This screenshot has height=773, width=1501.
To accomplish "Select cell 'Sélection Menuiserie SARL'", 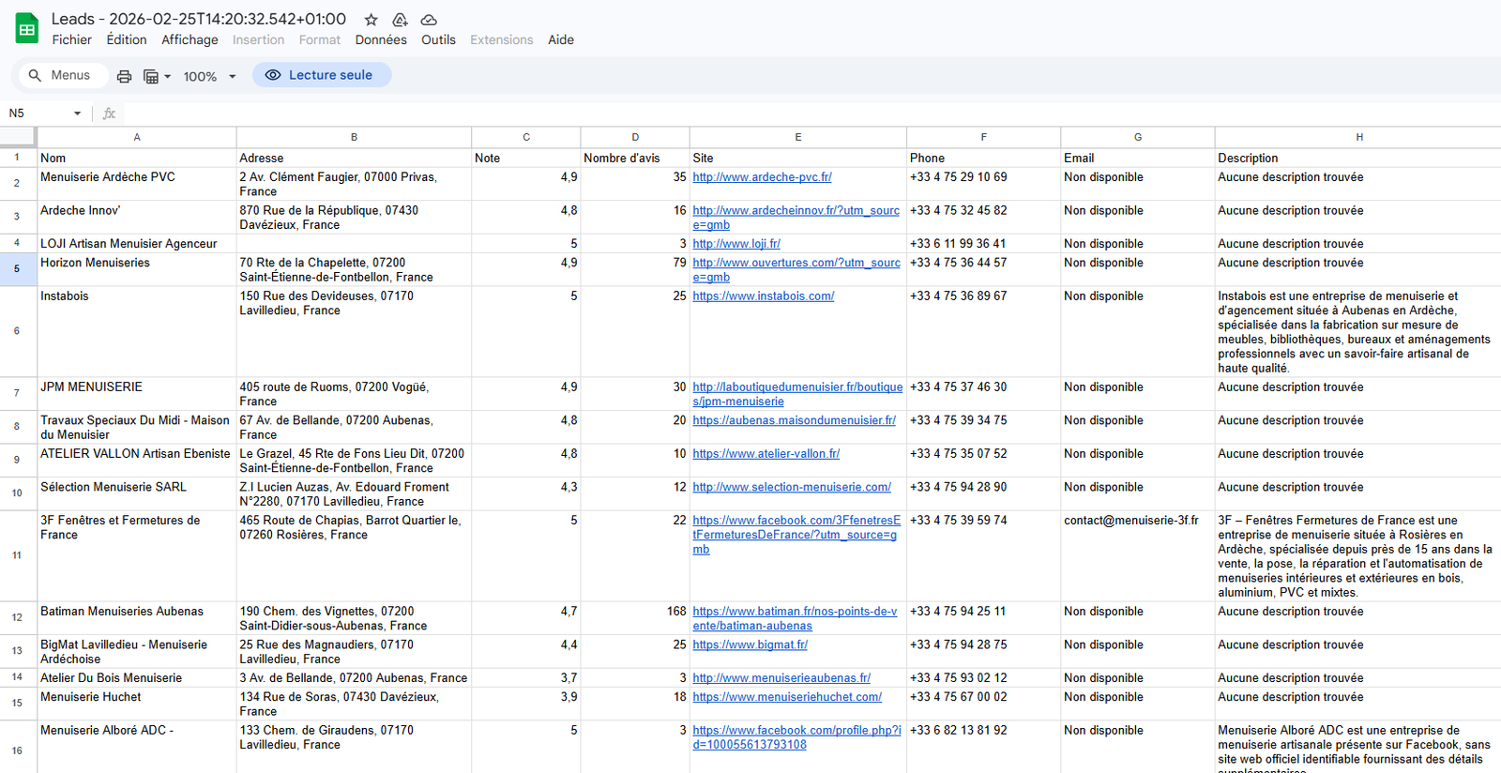I will point(137,494).
